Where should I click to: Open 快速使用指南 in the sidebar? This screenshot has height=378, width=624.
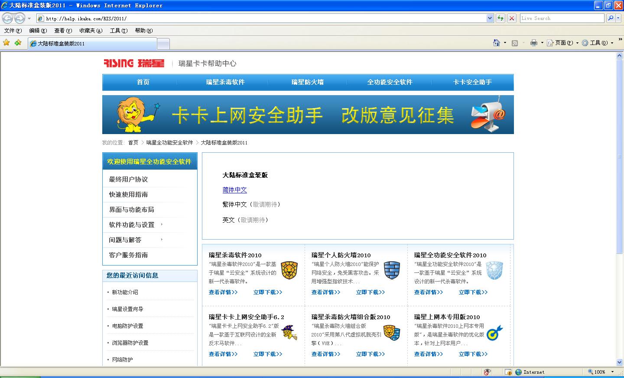point(128,194)
